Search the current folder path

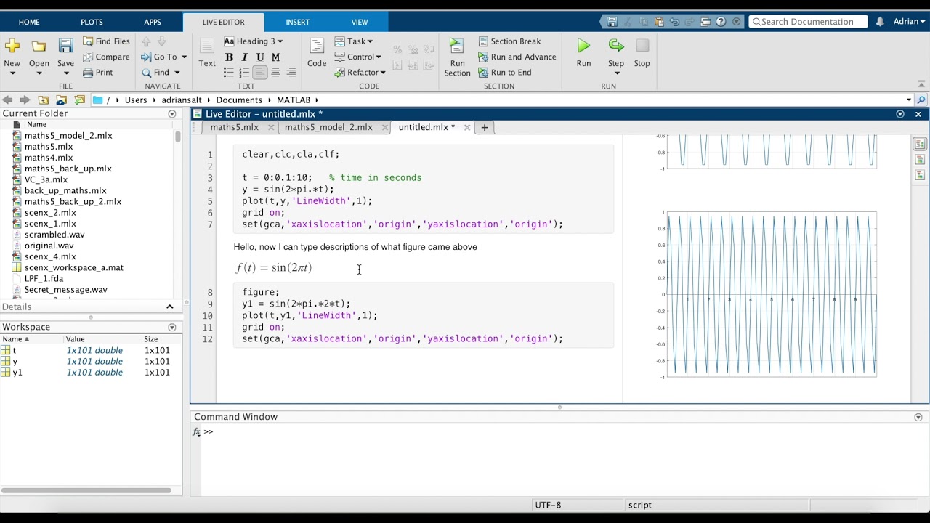921,100
